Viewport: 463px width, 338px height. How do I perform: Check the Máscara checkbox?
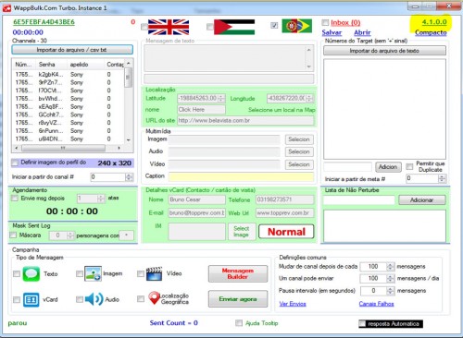[13, 235]
